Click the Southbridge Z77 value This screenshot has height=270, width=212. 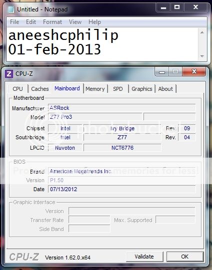tap(122, 137)
